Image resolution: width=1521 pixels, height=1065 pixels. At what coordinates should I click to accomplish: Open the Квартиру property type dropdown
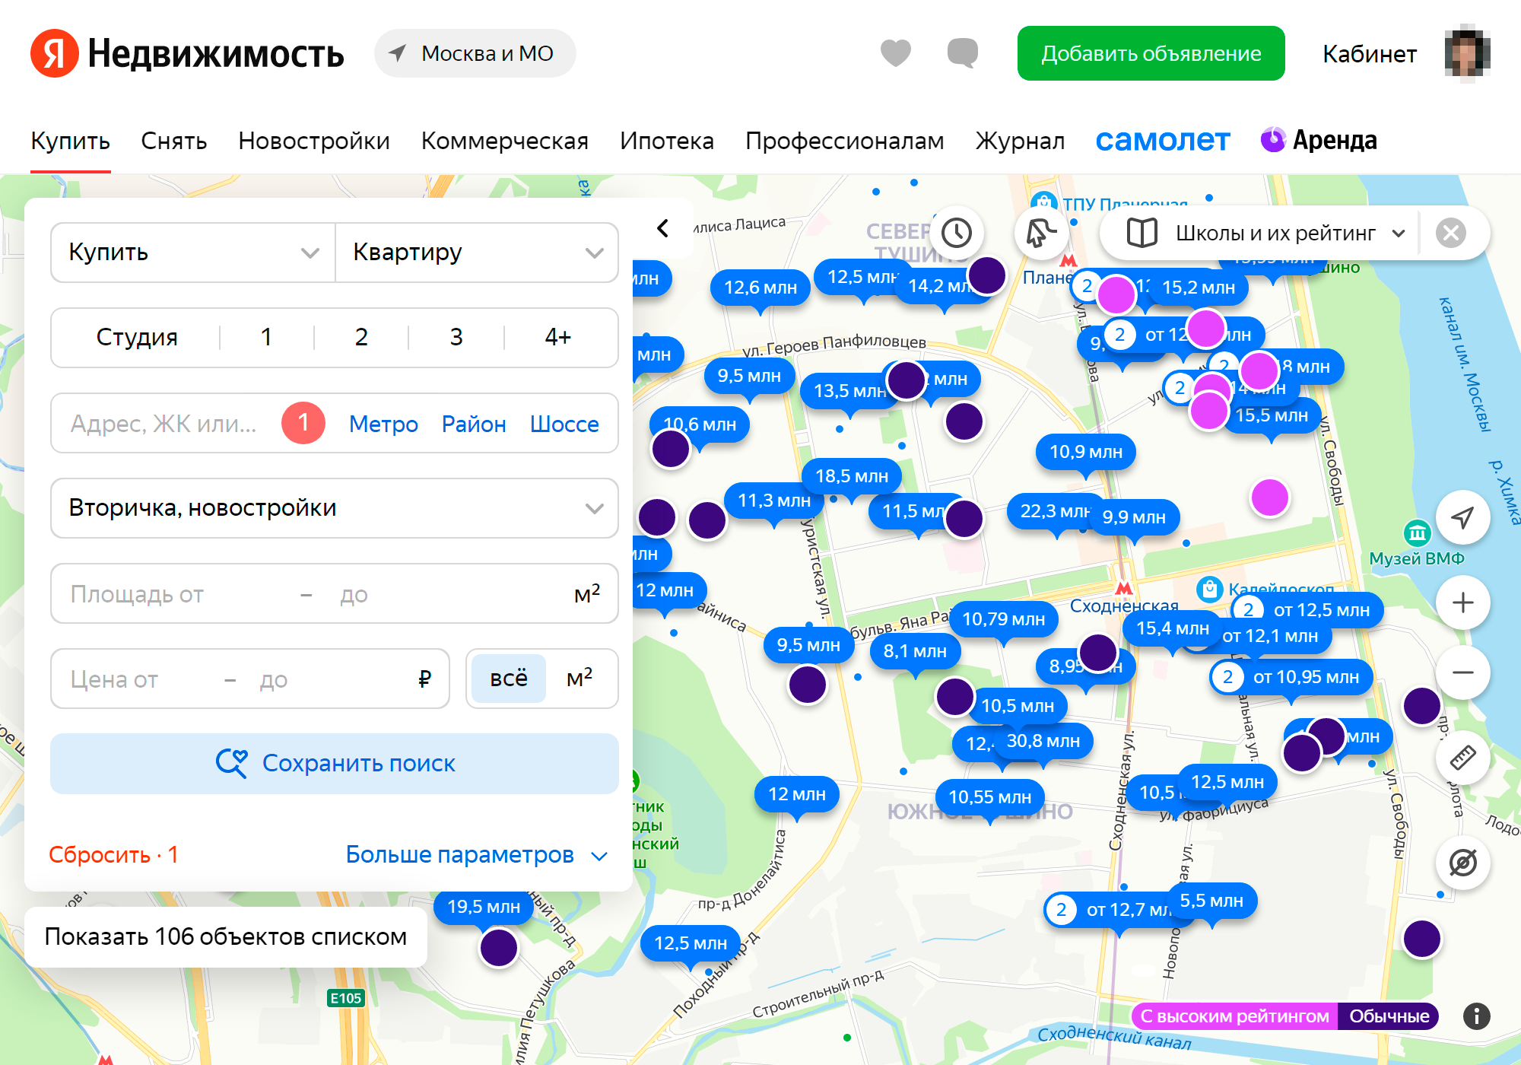(478, 253)
